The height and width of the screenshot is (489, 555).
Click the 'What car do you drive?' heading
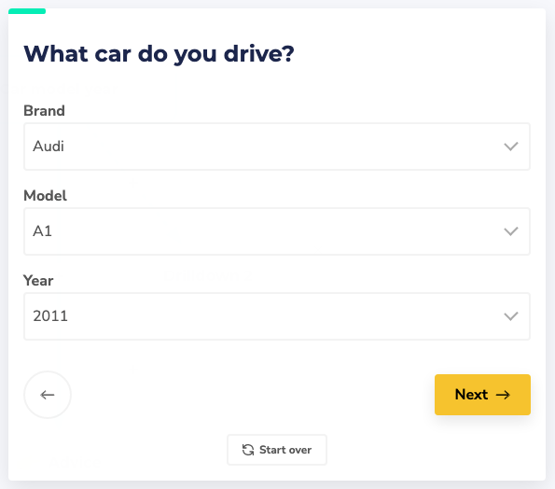point(159,54)
